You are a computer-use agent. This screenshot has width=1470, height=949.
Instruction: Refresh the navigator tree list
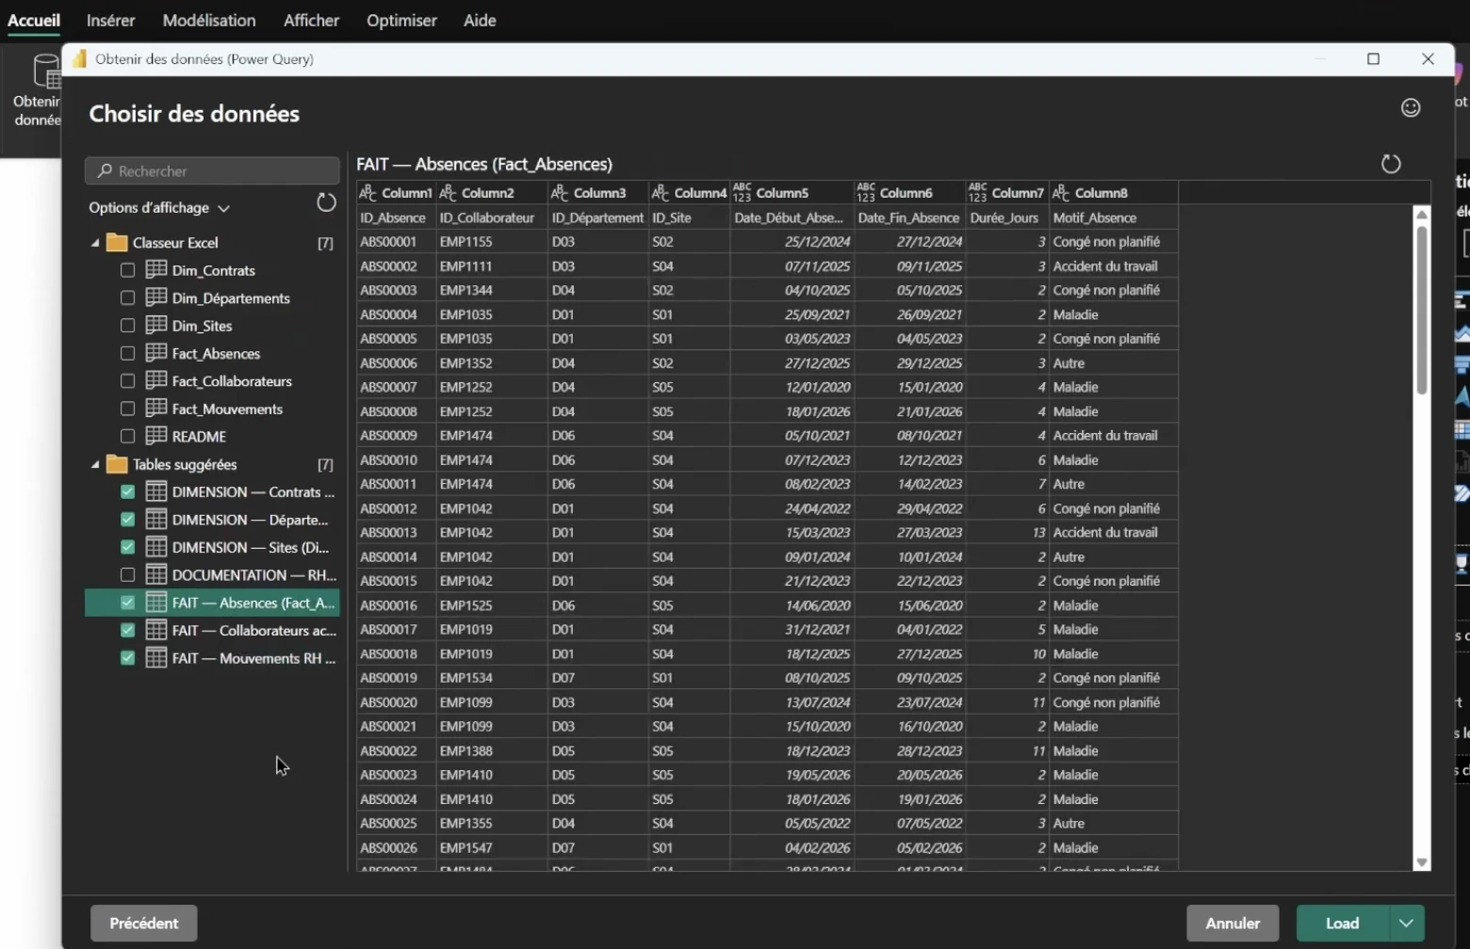326,202
